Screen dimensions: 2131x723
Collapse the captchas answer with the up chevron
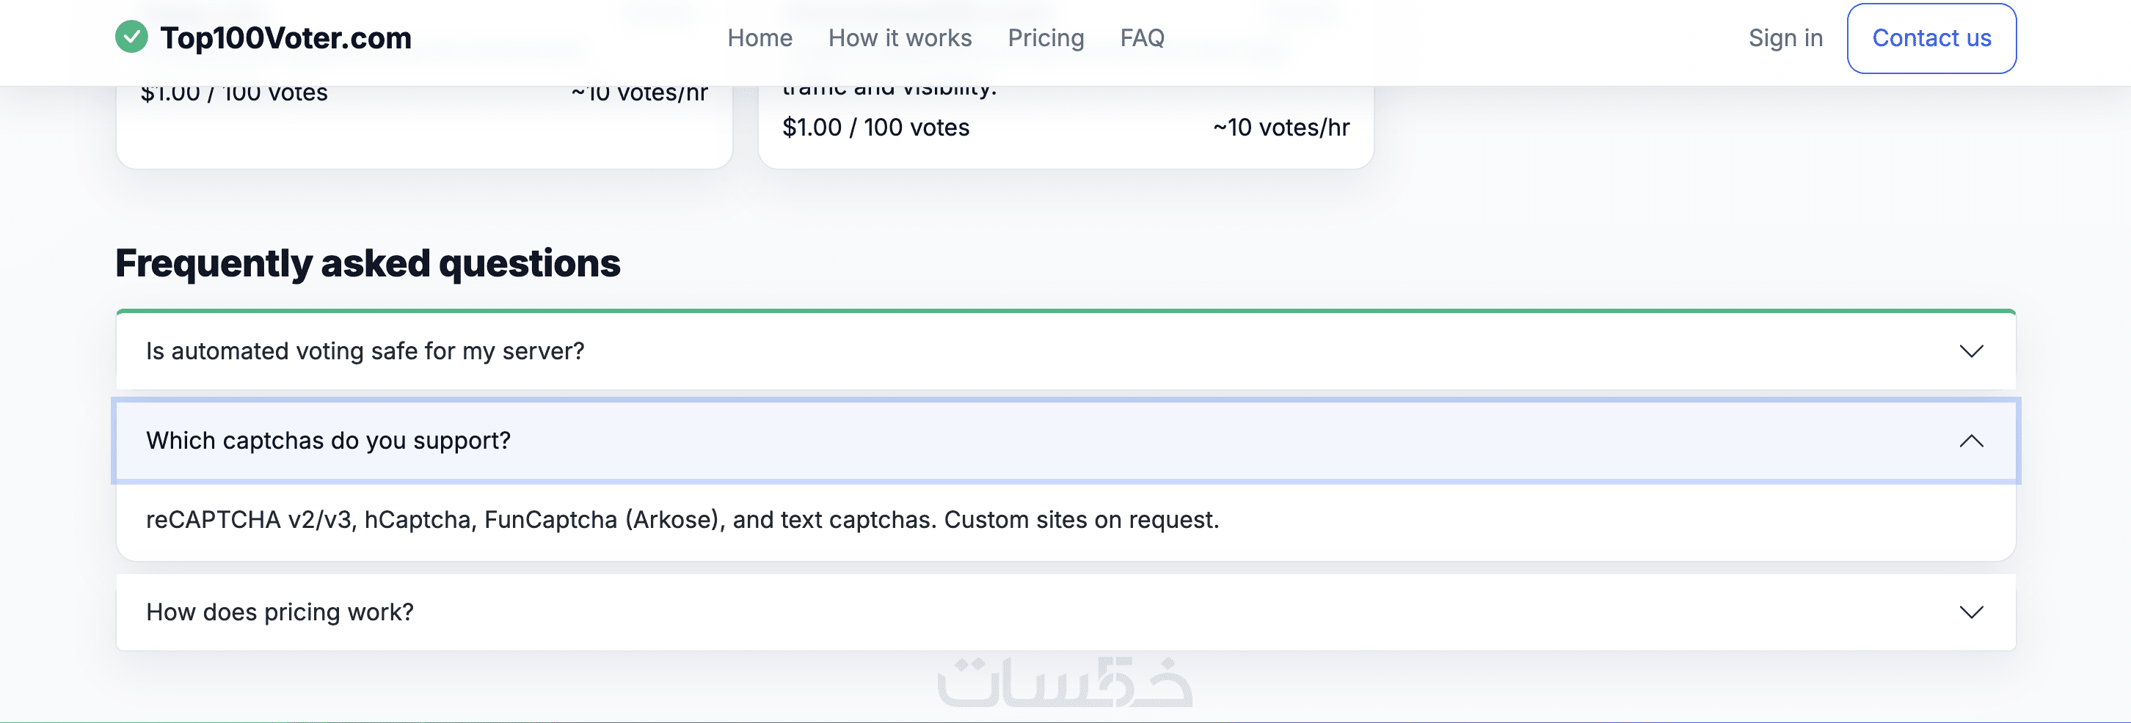(x=1971, y=441)
